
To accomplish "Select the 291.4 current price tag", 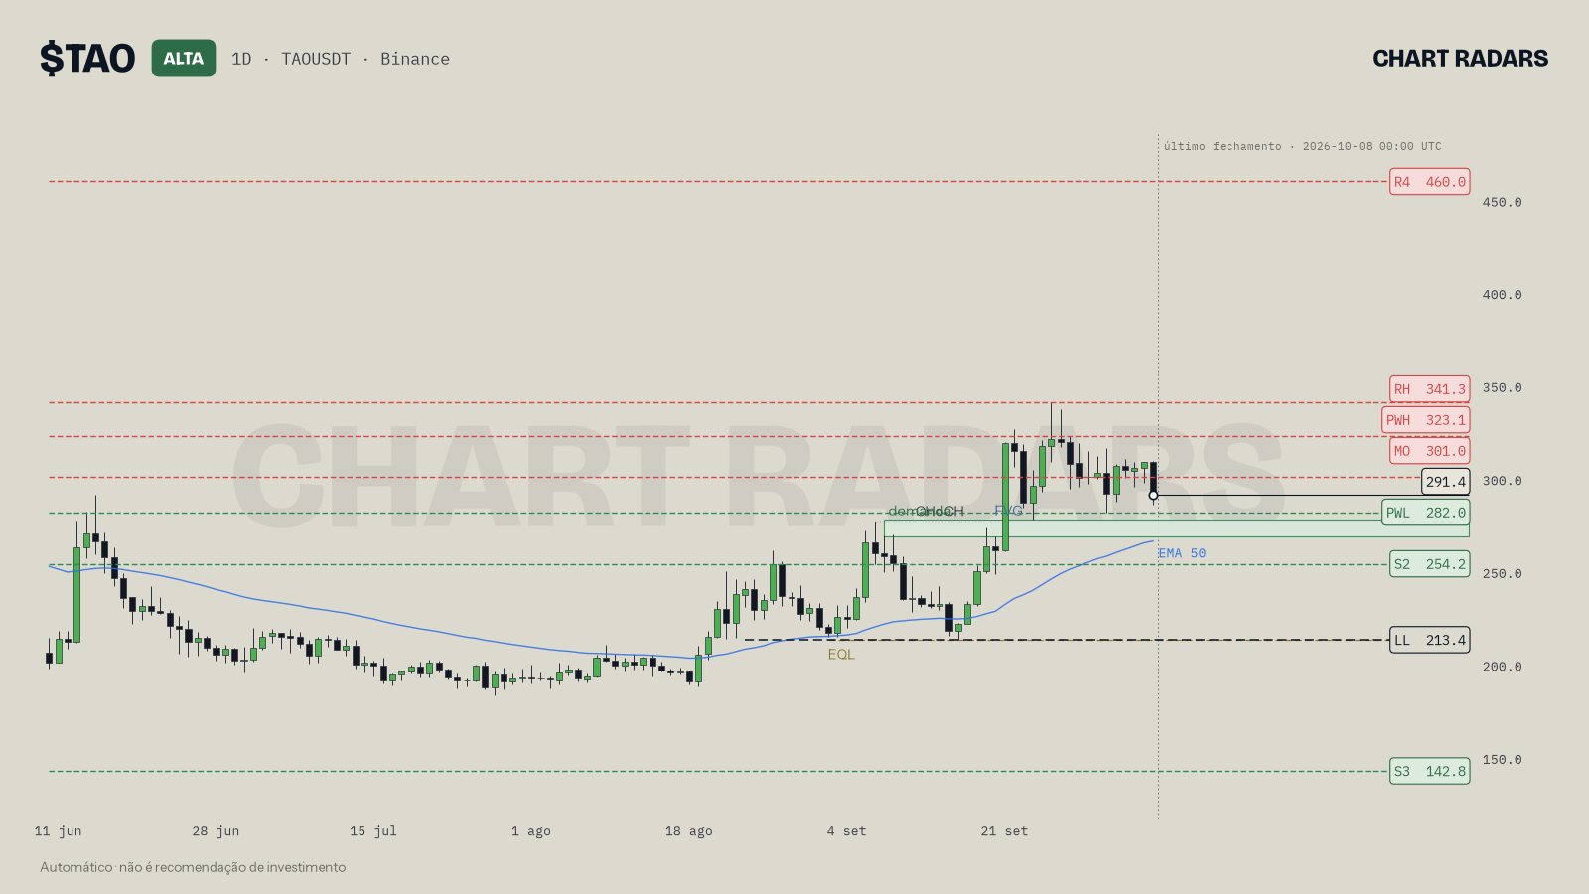I will (1445, 482).
